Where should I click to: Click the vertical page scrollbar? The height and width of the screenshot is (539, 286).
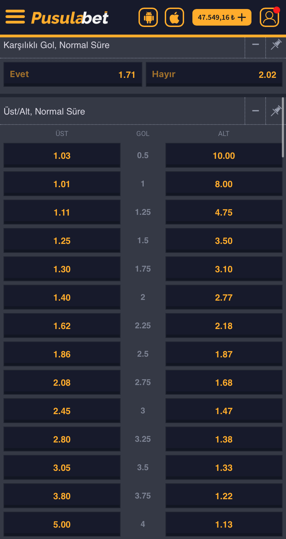click(x=283, y=128)
